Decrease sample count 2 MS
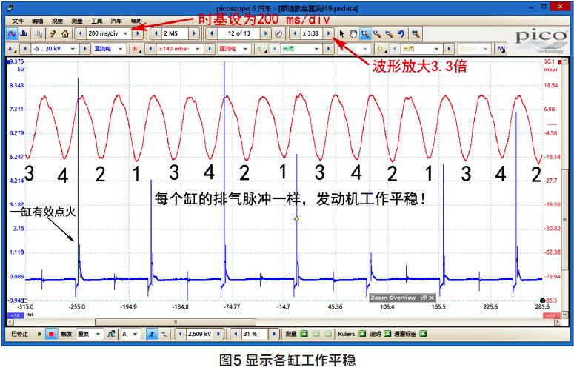The height and width of the screenshot is (373, 574). [156, 33]
